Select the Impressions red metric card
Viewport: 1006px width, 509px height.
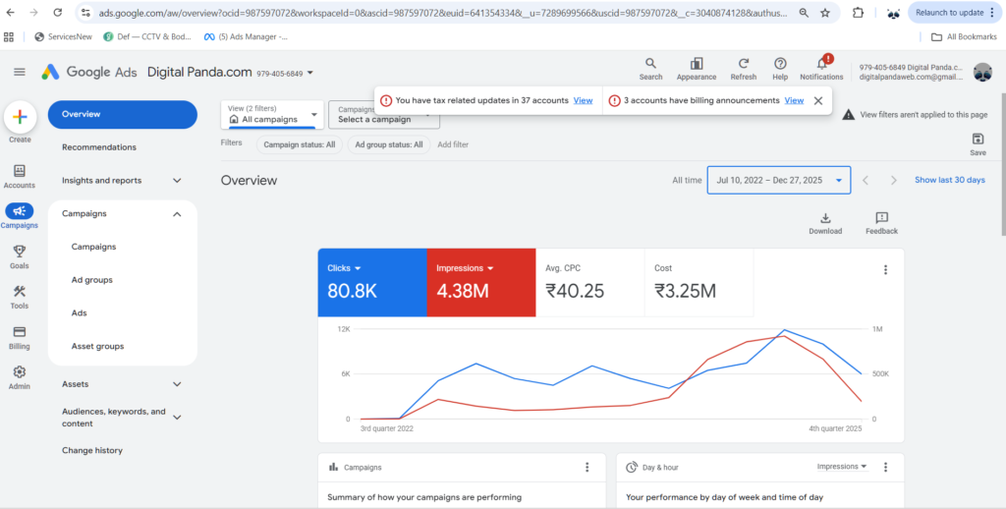tap(480, 283)
